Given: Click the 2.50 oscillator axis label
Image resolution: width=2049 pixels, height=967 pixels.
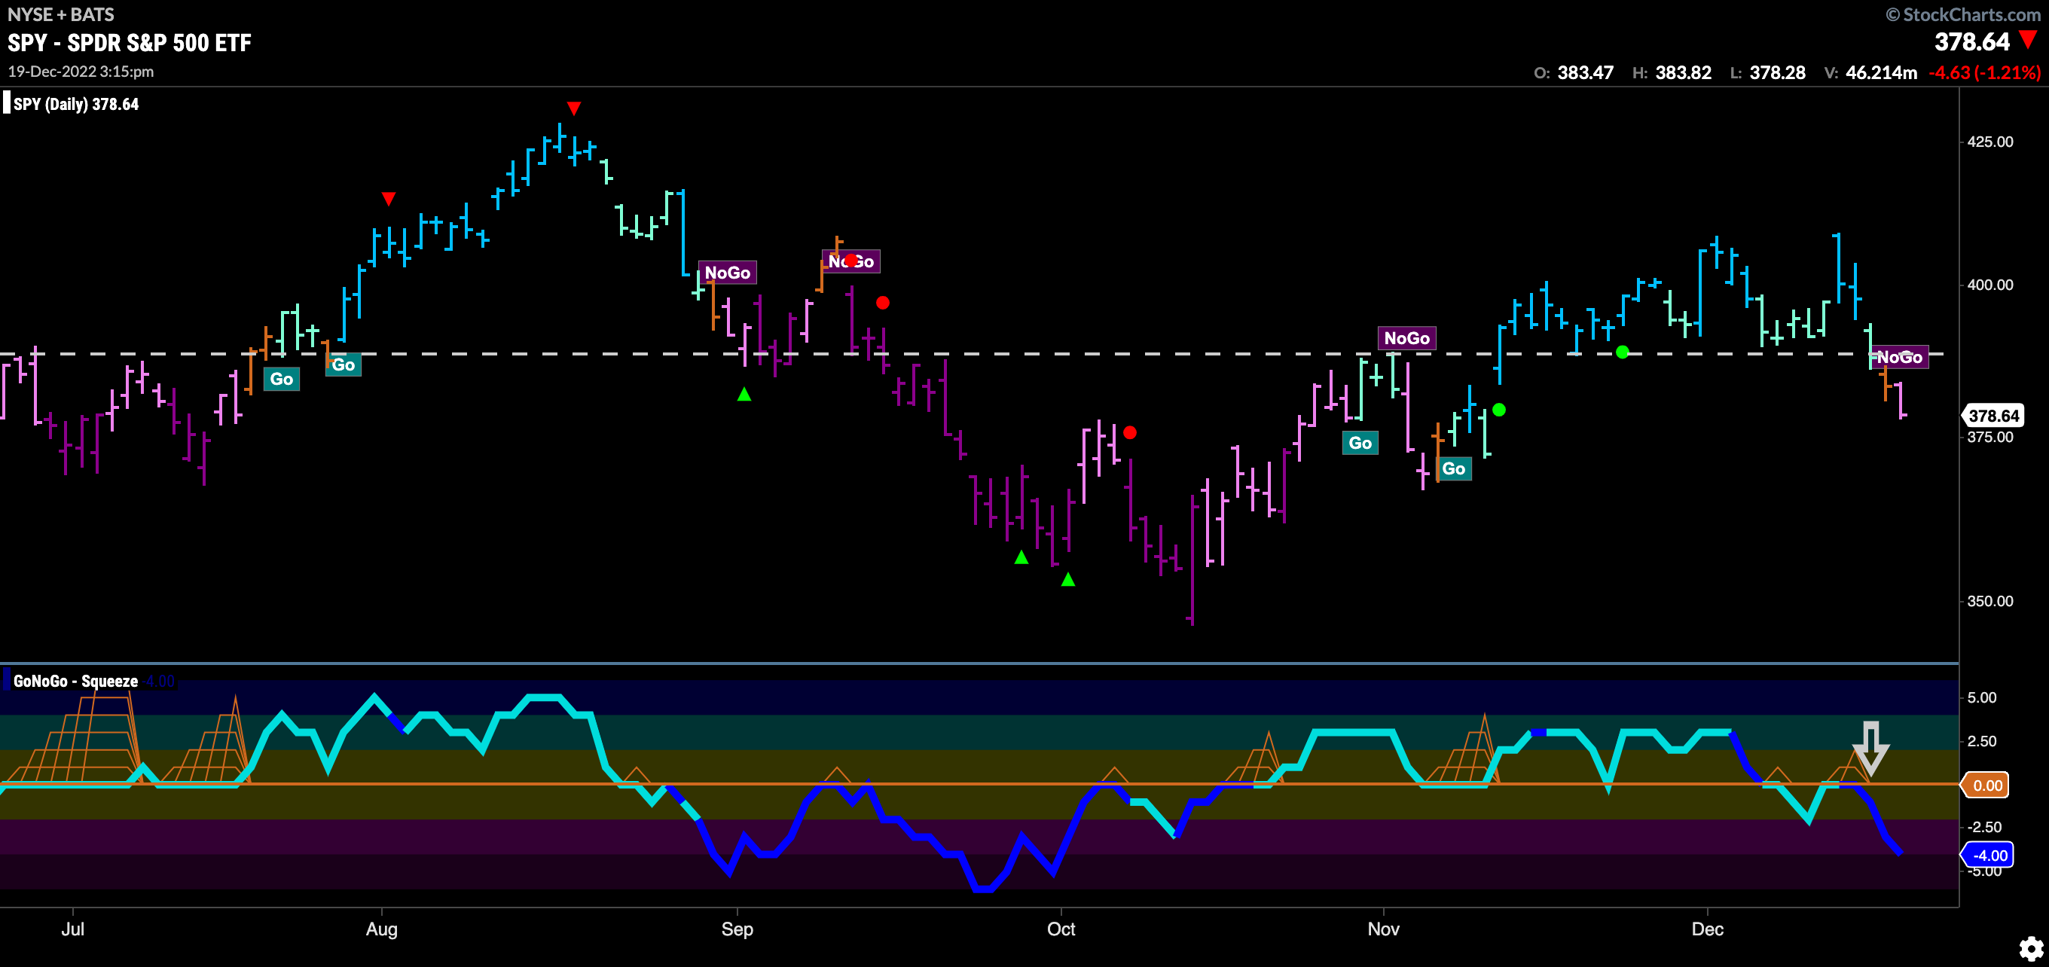Looking at the screenshot, I should (1981, 741).
